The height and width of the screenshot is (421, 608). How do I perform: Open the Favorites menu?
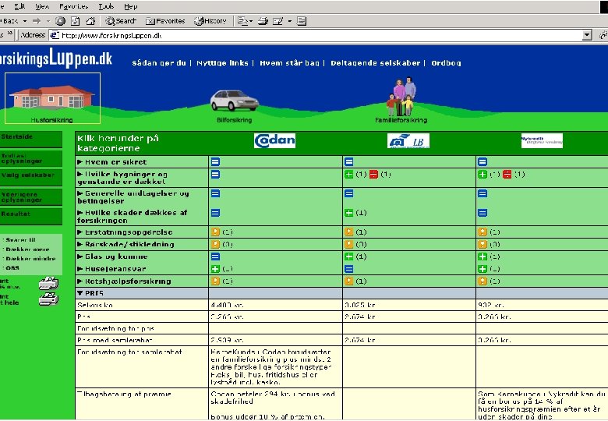tap(74, 6)
